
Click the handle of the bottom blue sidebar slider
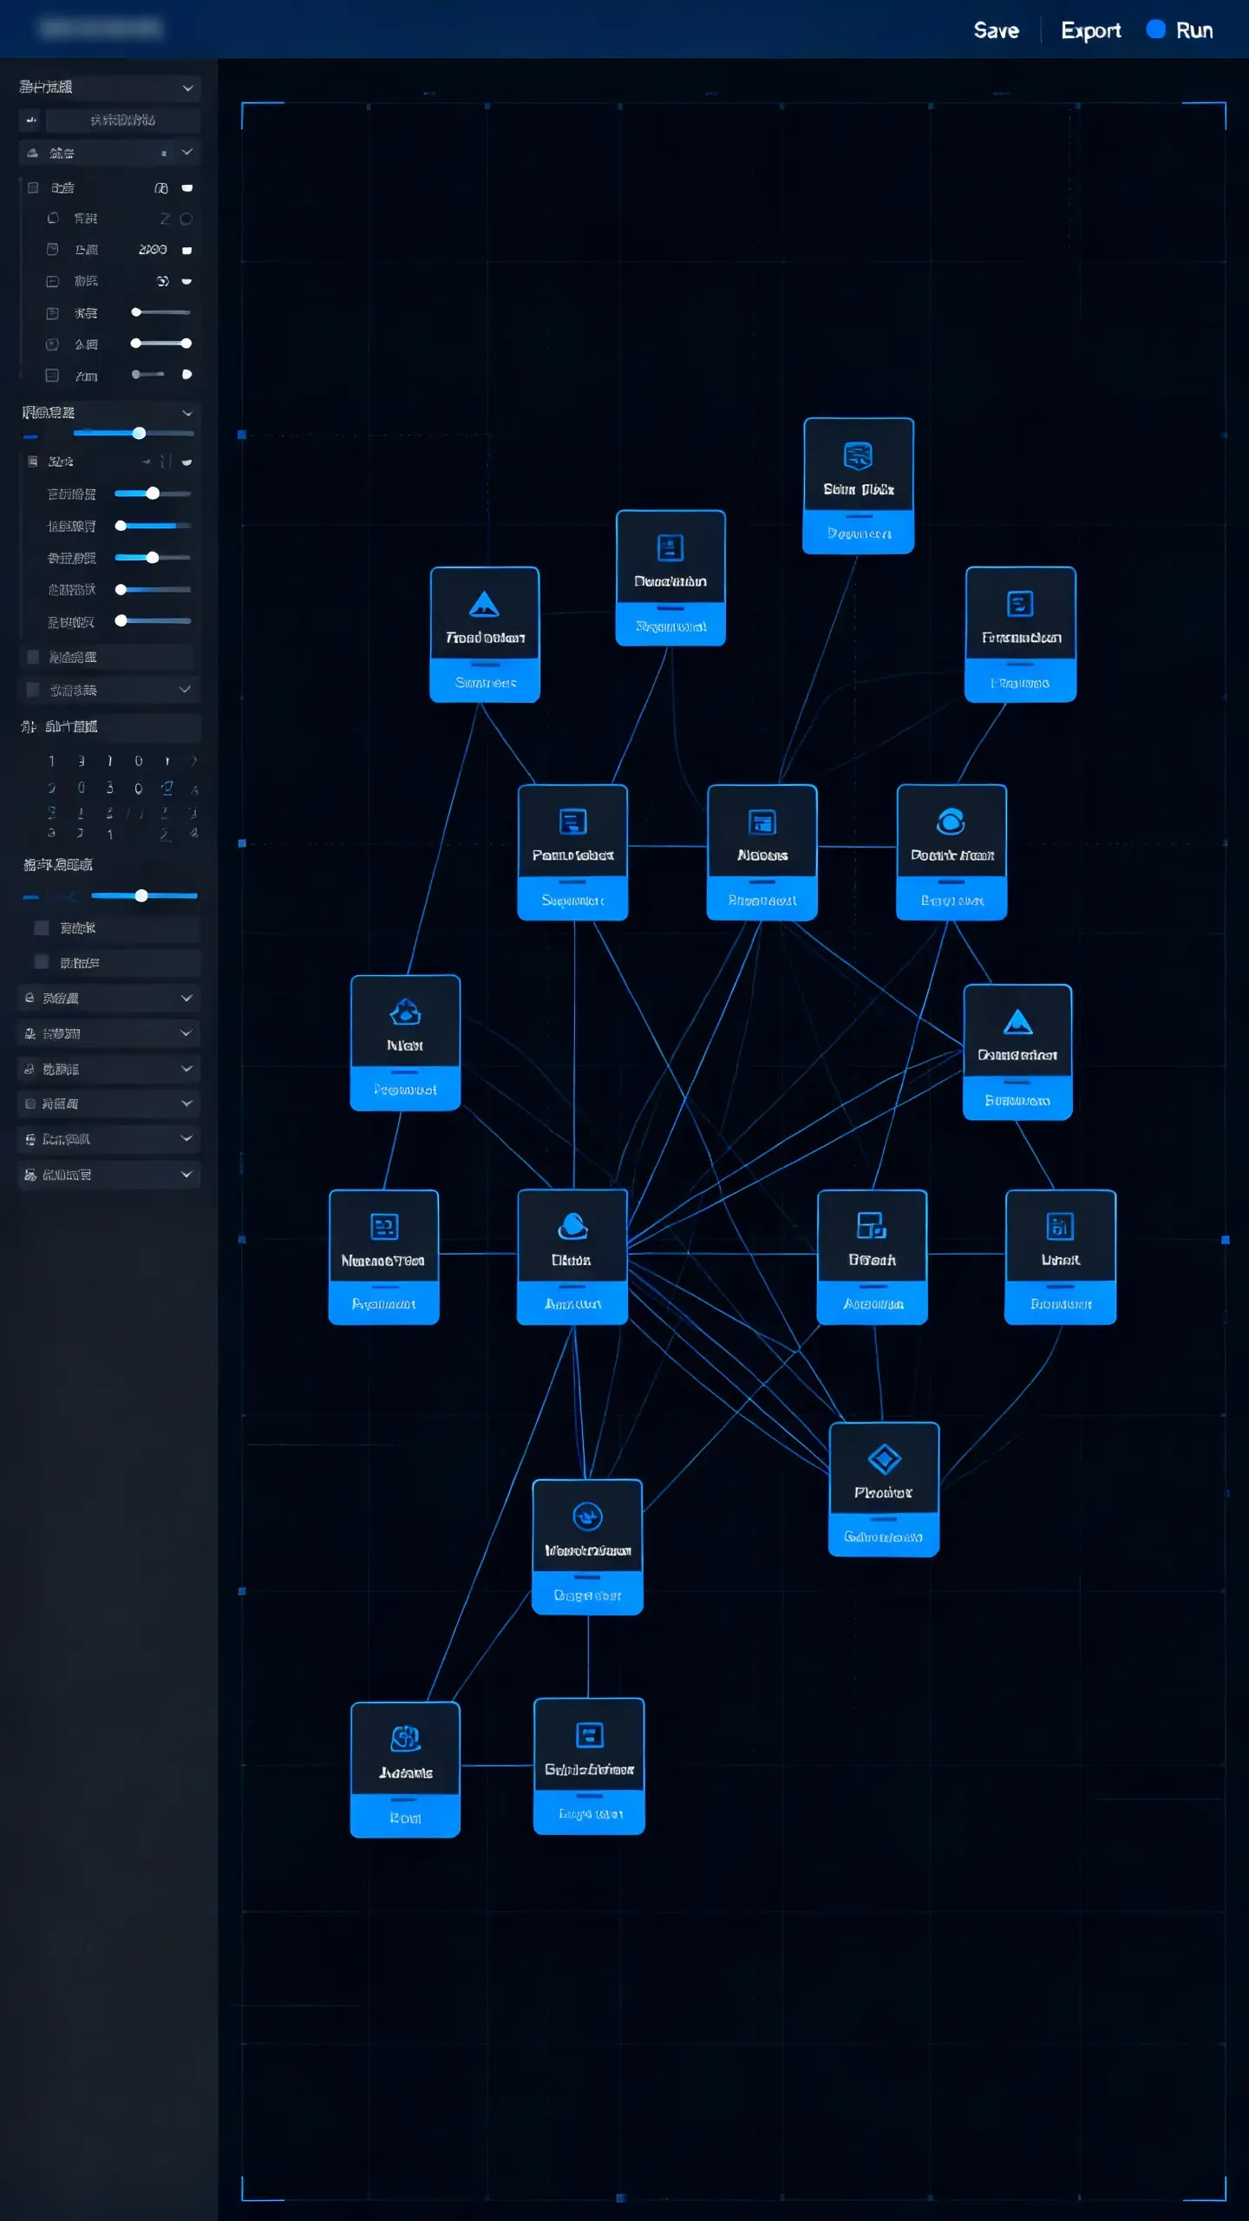[x=141, y=895]
